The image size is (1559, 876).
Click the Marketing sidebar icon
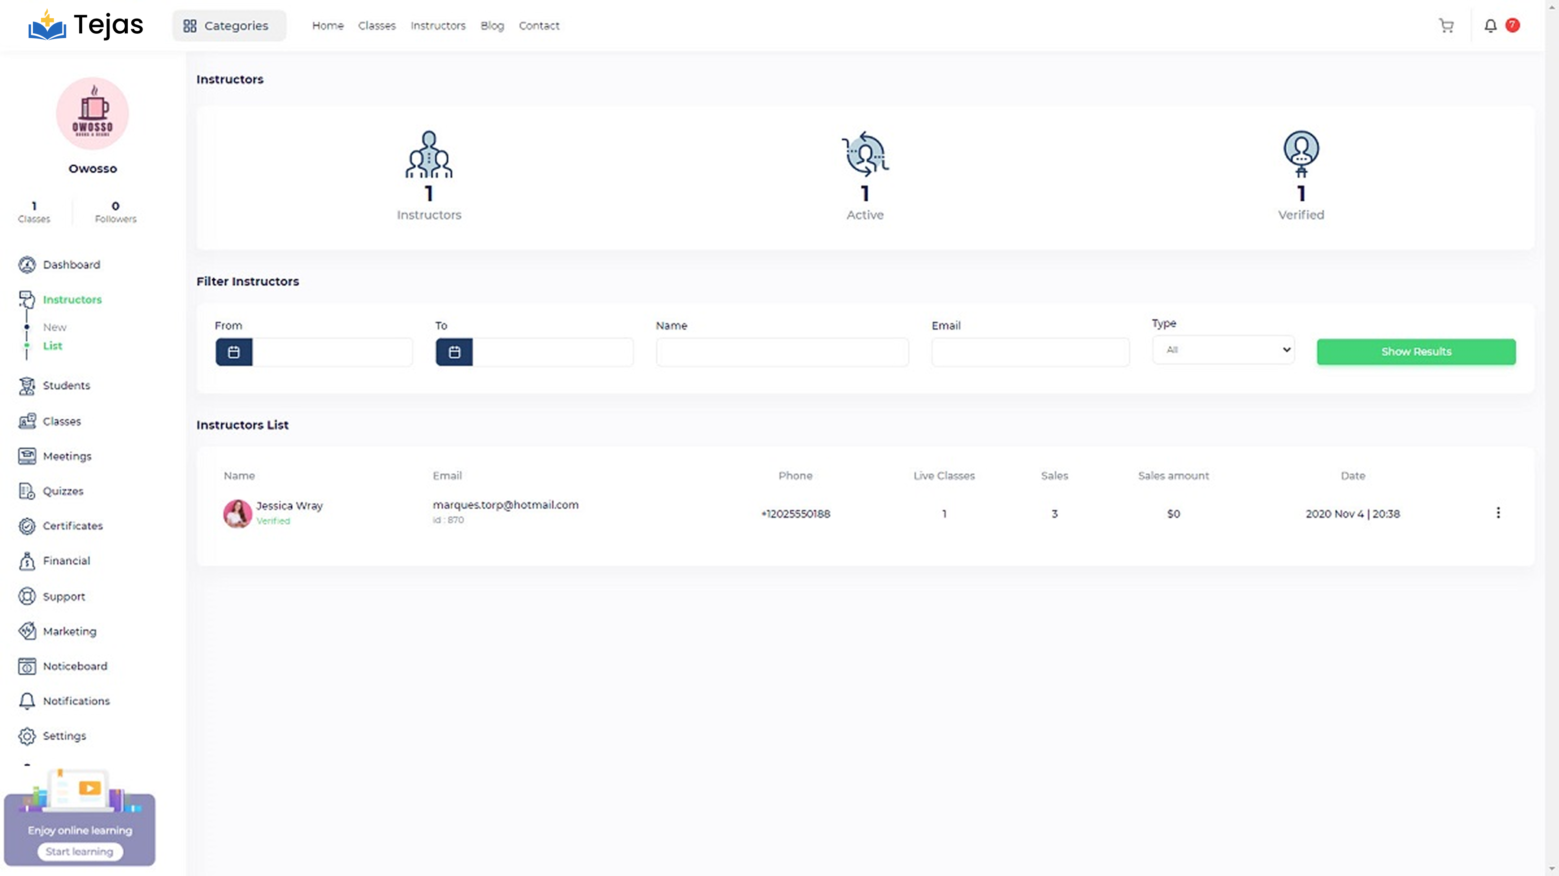pyautogui.click(x=26, y=631)
